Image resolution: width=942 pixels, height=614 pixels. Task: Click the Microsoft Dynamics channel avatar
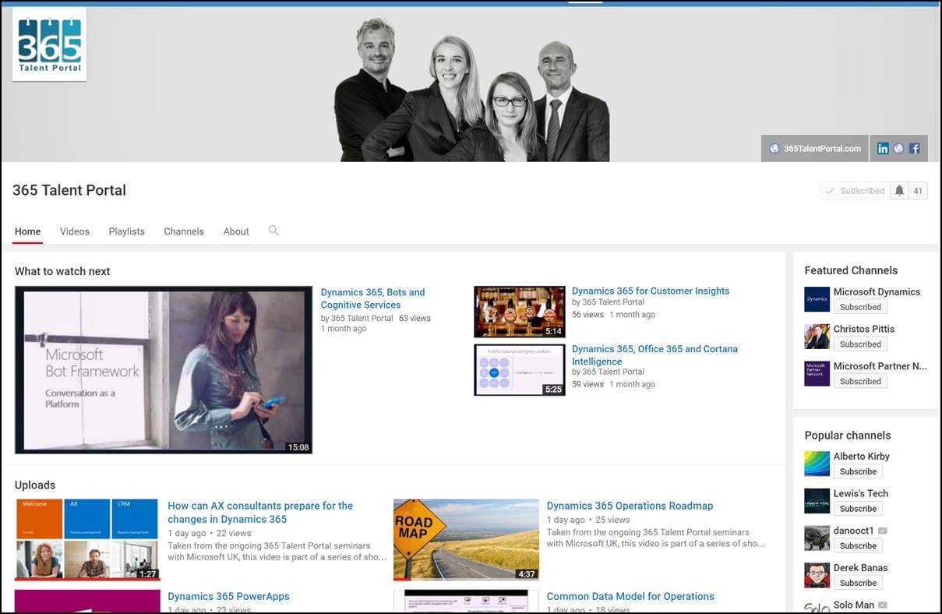(x=817, y=299)
